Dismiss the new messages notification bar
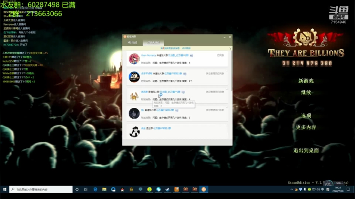This screenshot has height=199, width=355. pos(230,48)
